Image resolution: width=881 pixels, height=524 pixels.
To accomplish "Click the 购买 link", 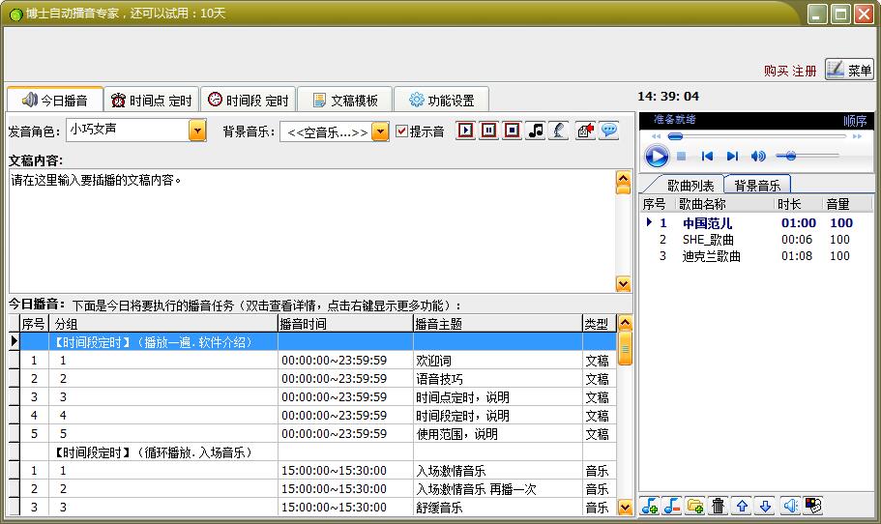I will [776, 71].
